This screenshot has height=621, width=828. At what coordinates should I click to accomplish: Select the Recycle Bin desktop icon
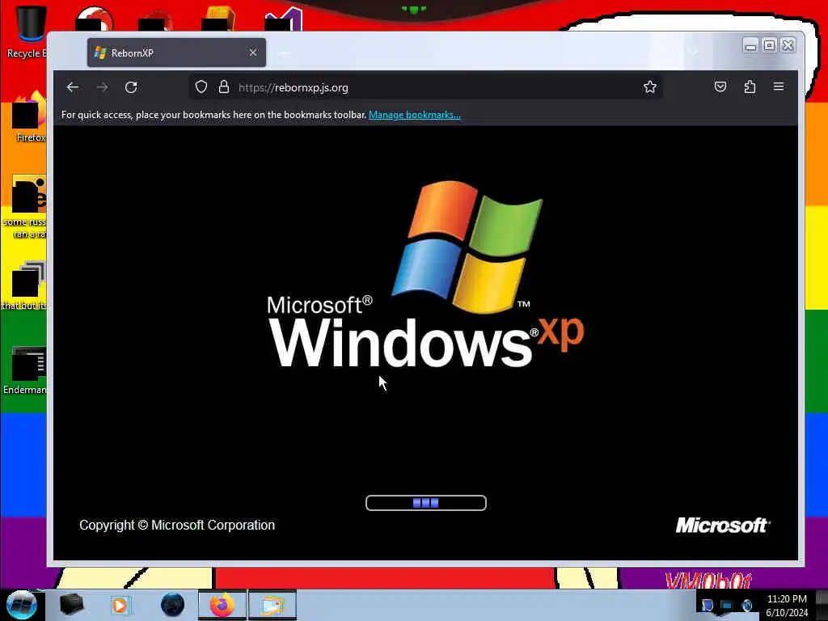27,32
